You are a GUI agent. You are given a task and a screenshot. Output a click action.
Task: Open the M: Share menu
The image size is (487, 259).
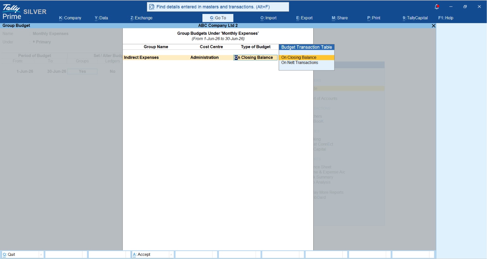340,18
